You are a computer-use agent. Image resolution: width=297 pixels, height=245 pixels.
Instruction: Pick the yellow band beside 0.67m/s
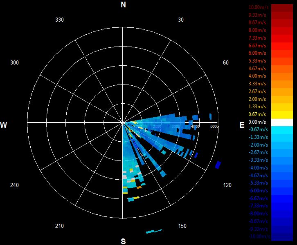[x=282, y=115]
